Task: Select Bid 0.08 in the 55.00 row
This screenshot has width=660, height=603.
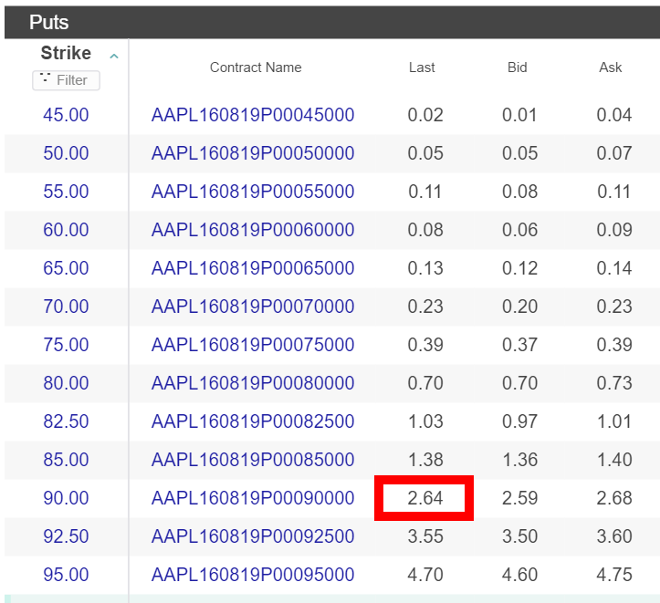Action: (519, 192)
